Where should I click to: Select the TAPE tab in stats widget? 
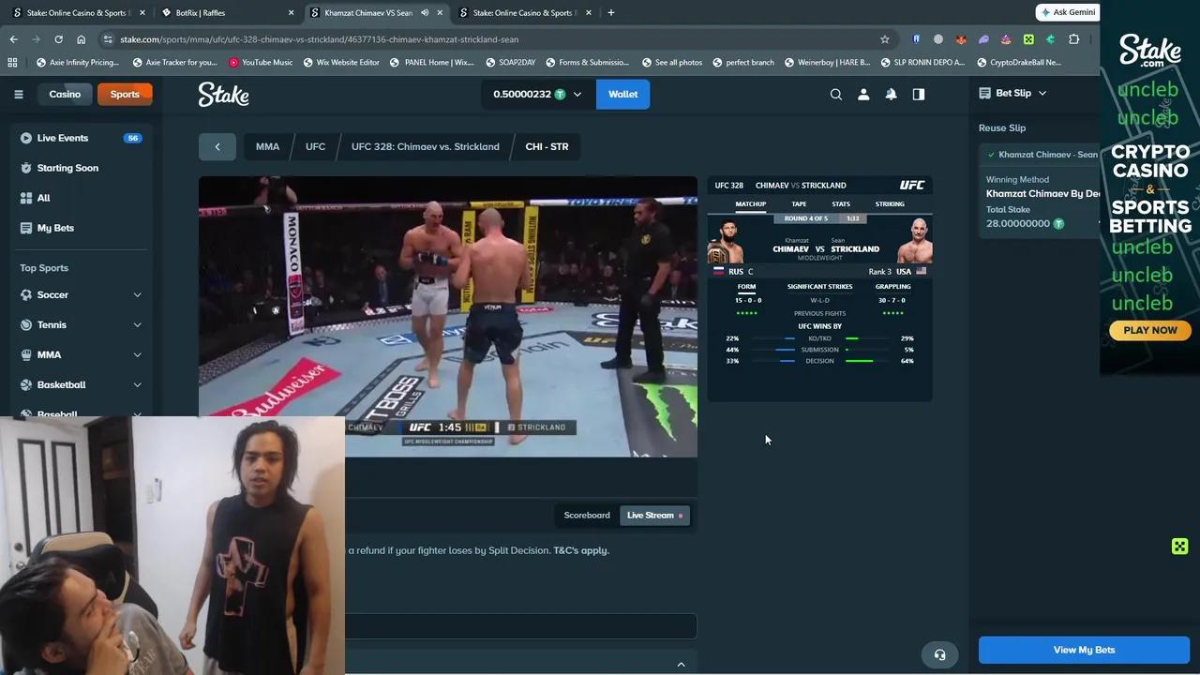(799, 203)
